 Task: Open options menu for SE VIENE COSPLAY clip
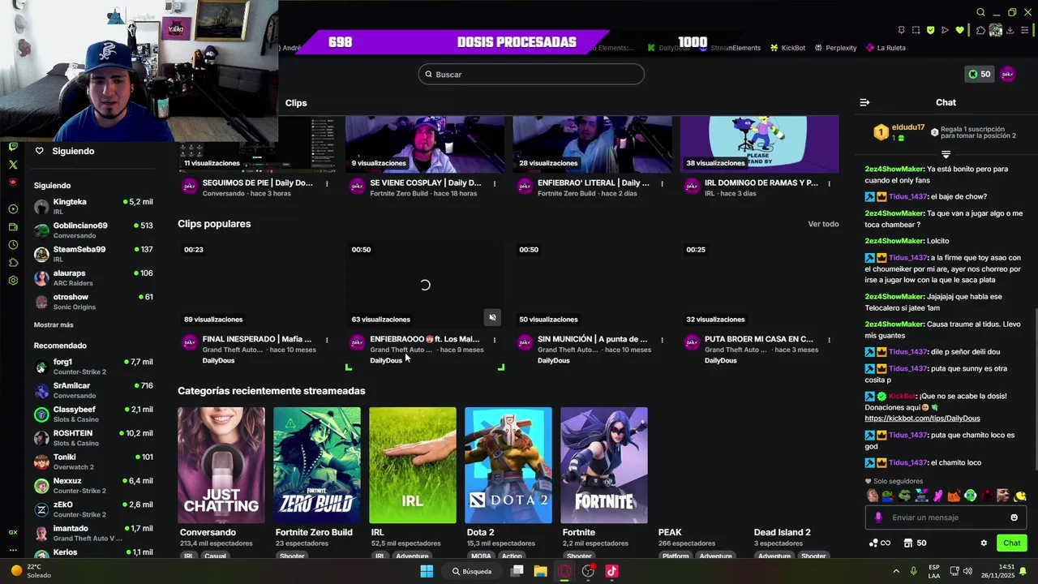point(494,184)
